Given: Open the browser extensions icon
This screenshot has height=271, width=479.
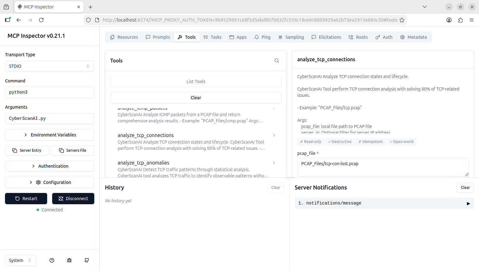Looking at the screenshot, I should point(460,20).
